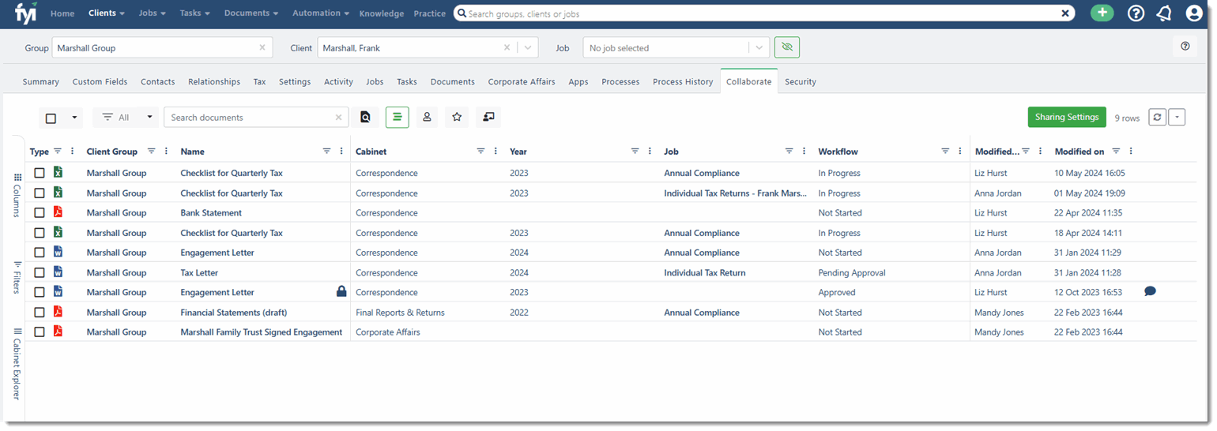Open Knowledge in top navigation
Image resolution: width=1217 pixels, height=431 pixels.
pyautogui.click(x=382, y=13)
